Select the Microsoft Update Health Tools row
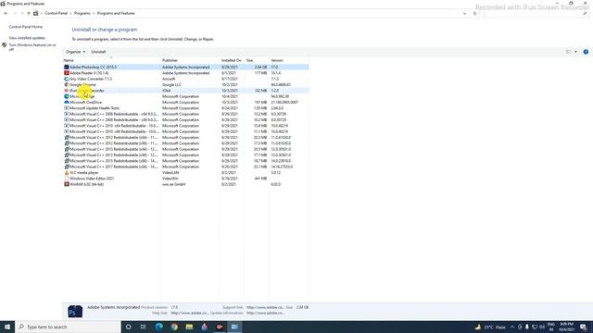 click(x=185, y=108)
